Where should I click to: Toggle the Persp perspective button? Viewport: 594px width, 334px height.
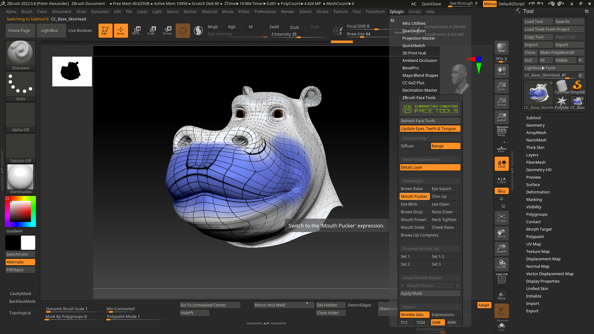[501, 132]
